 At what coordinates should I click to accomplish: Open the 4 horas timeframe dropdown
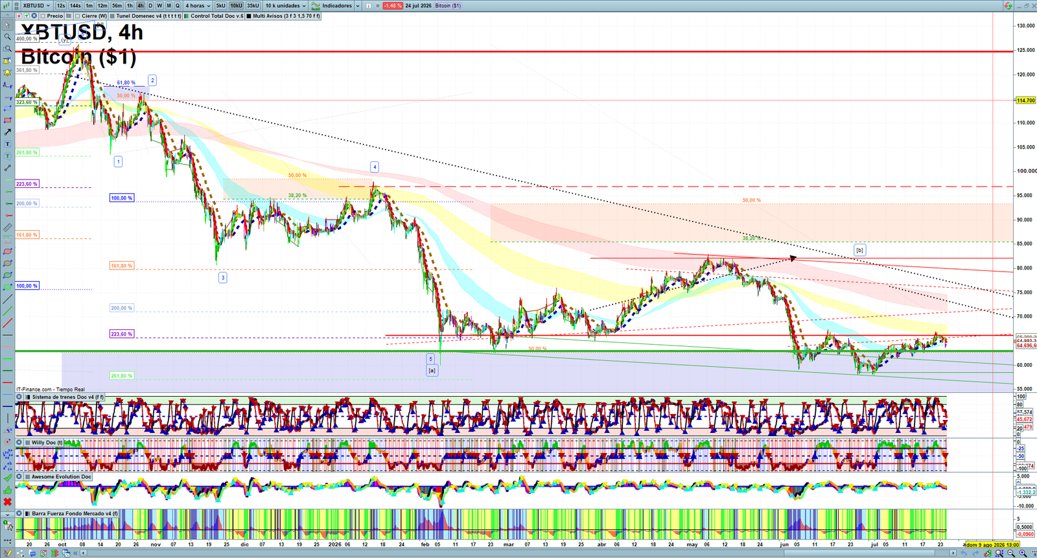(198, 5)
